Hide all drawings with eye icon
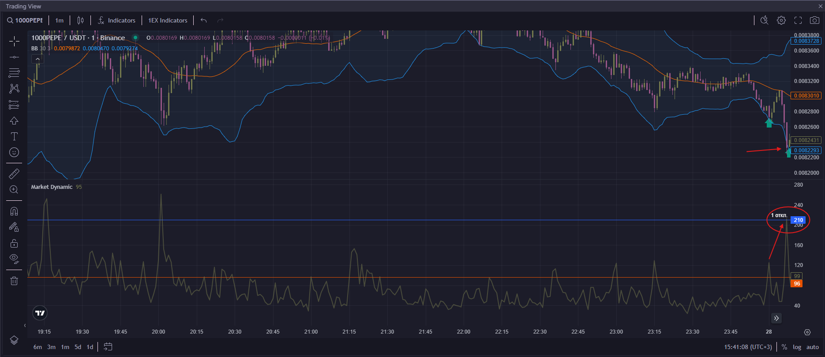The image size is (825, 357). pyautogui.click(x=14, y=259)
